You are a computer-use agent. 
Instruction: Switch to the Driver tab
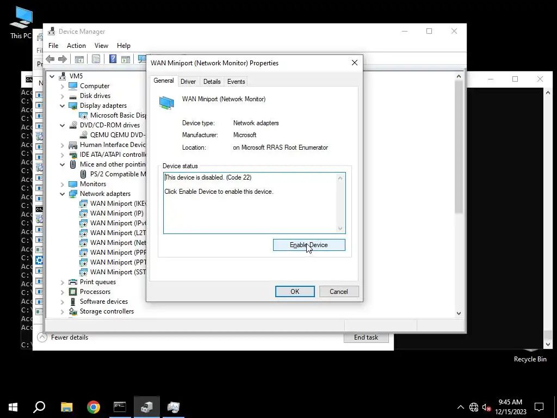(188, 82)
